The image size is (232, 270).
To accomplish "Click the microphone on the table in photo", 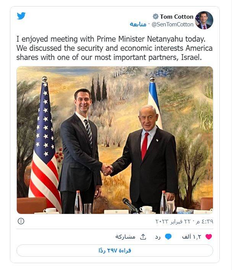I will point(130,205).
